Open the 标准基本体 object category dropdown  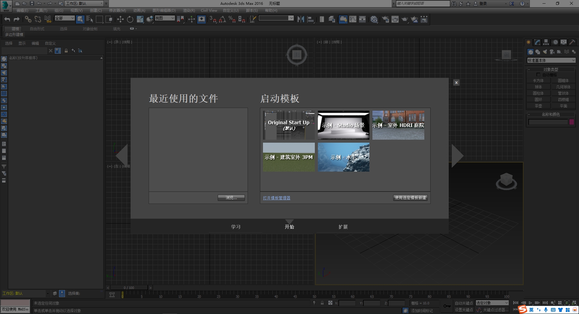point(551,60)
